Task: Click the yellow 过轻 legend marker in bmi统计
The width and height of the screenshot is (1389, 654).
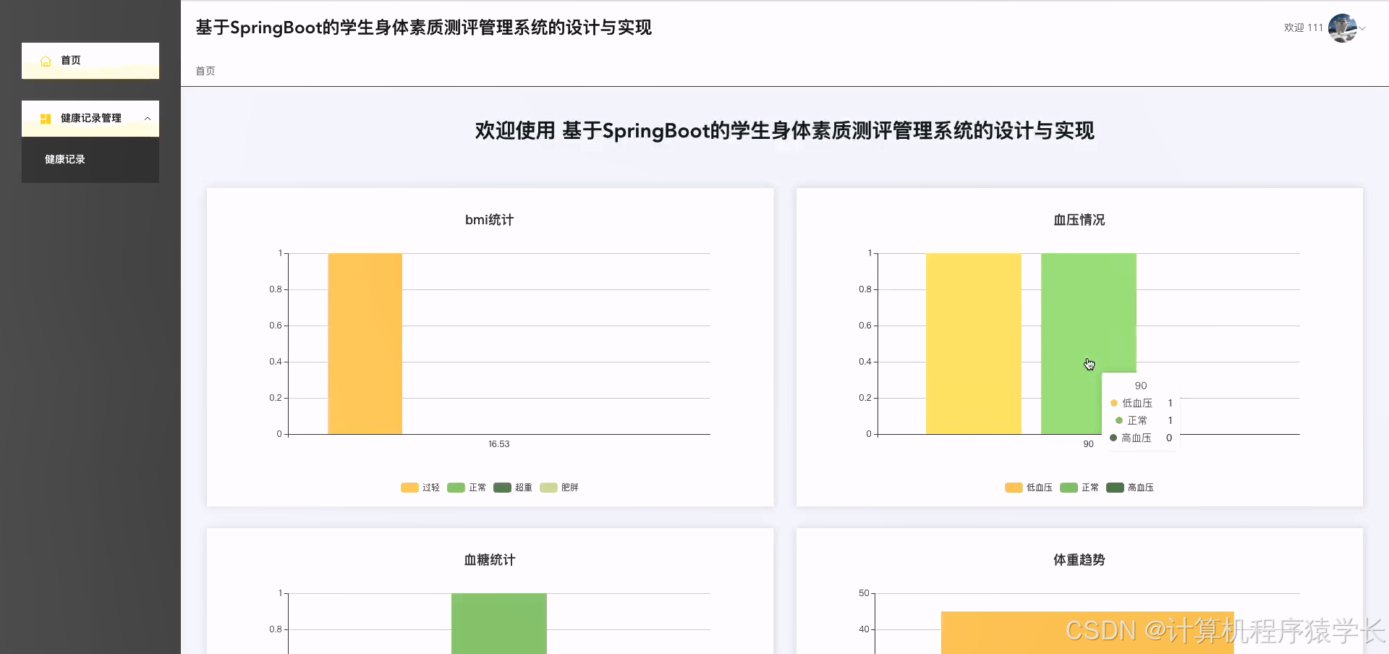Action: 409,488
